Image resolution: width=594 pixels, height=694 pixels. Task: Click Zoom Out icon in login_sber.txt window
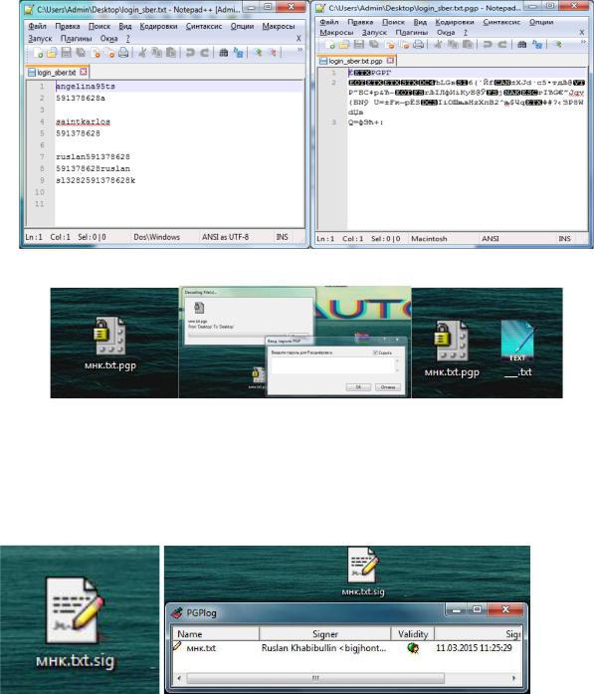pyautogui.click(x=273, y=53)
